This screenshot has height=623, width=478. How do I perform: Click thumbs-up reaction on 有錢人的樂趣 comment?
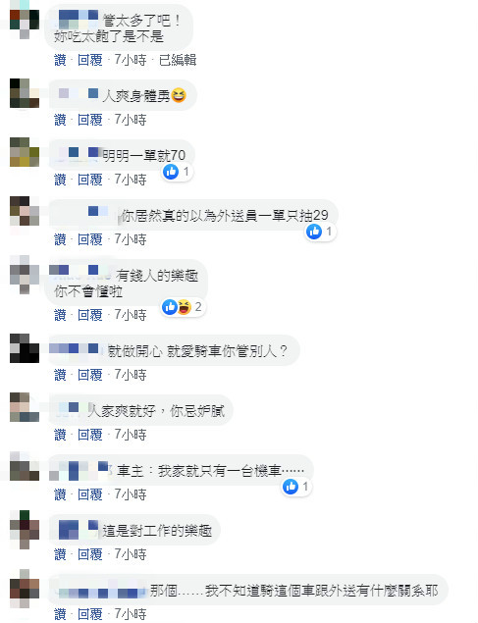point(170,307)
